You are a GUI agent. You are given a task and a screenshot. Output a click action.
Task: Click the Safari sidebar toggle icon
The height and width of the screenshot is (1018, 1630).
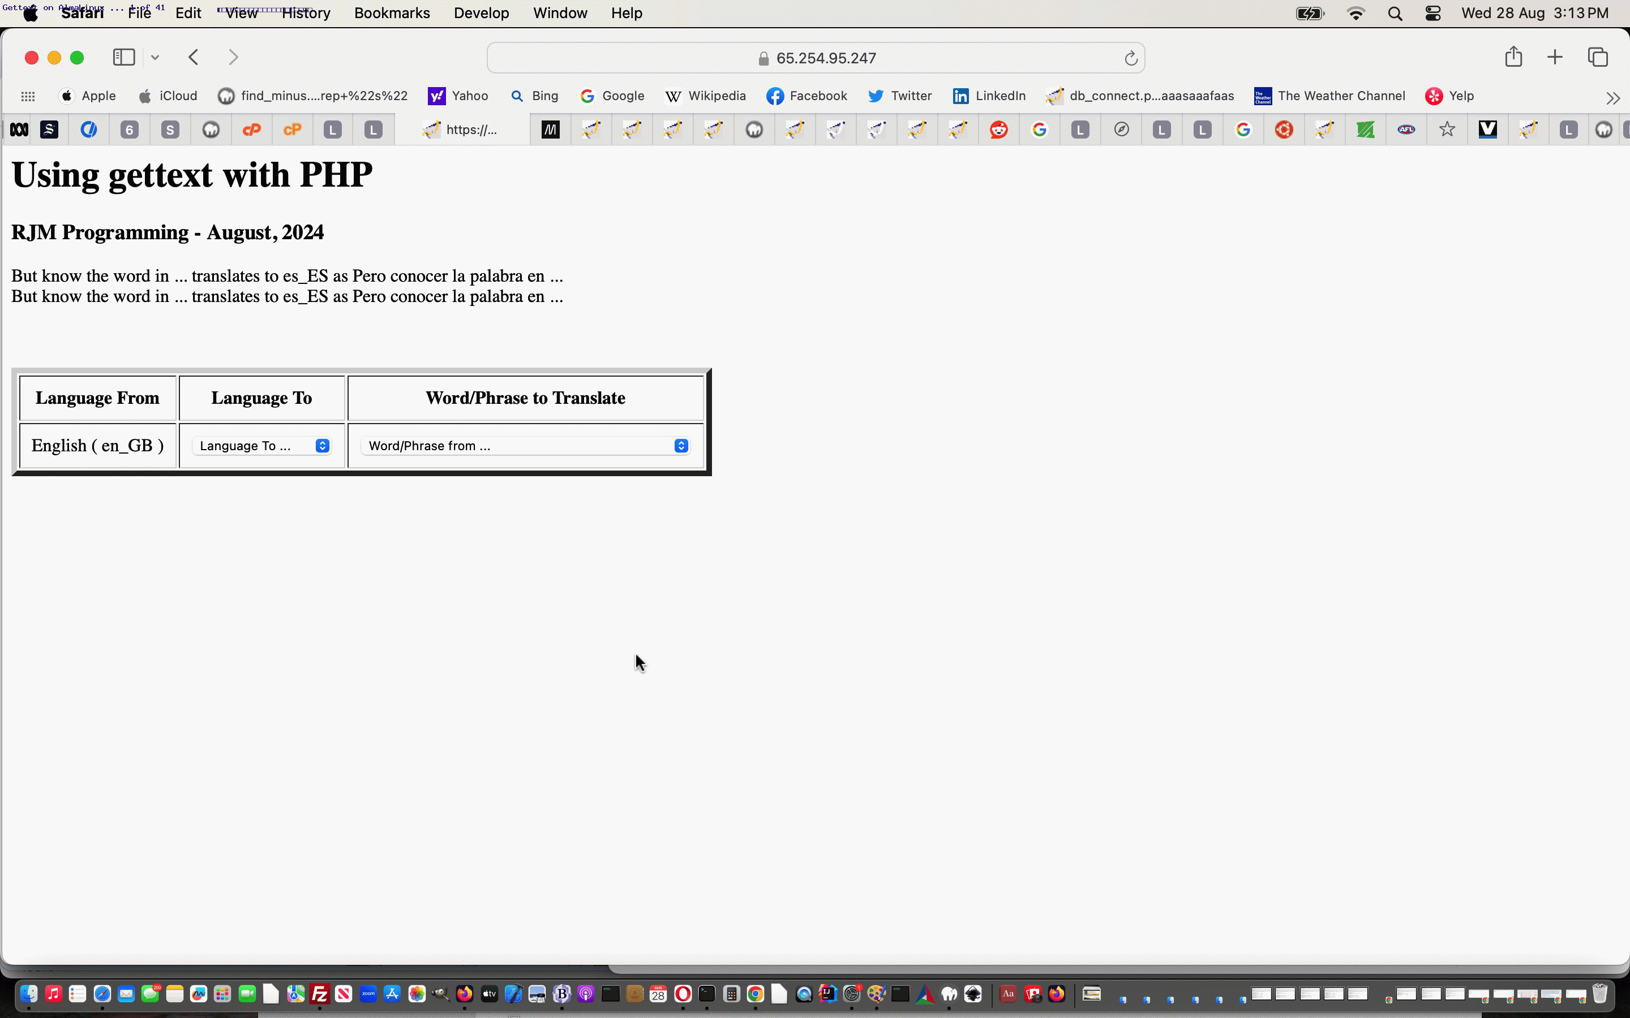124,57
